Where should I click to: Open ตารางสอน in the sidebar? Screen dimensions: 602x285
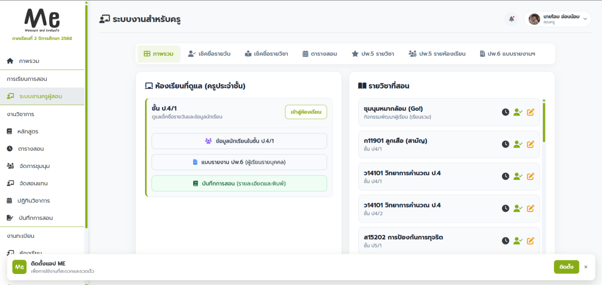43,148
